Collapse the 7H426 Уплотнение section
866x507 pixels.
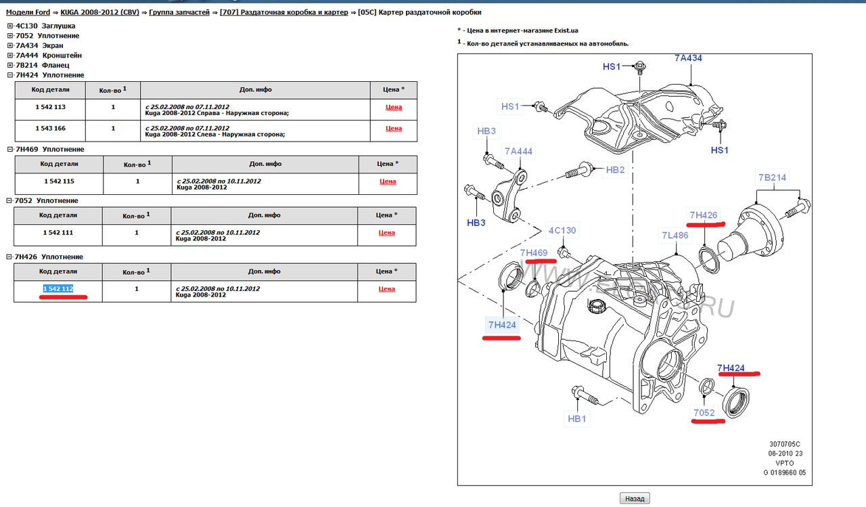(9, 257)
